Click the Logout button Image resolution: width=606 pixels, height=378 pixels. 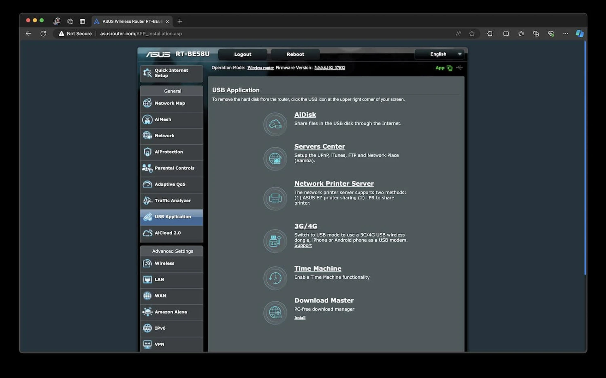pos(242,54)
